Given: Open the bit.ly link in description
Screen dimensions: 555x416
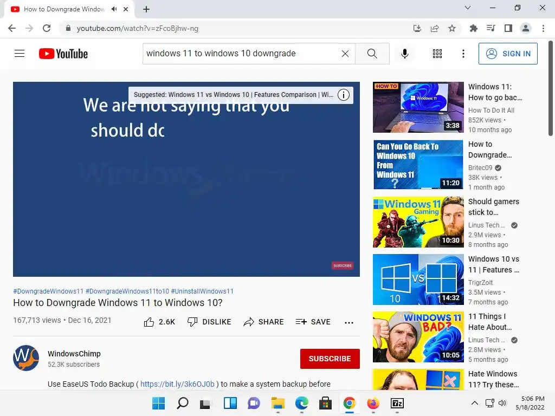Looking at the screenshot, I should click(x=177, y=384).
